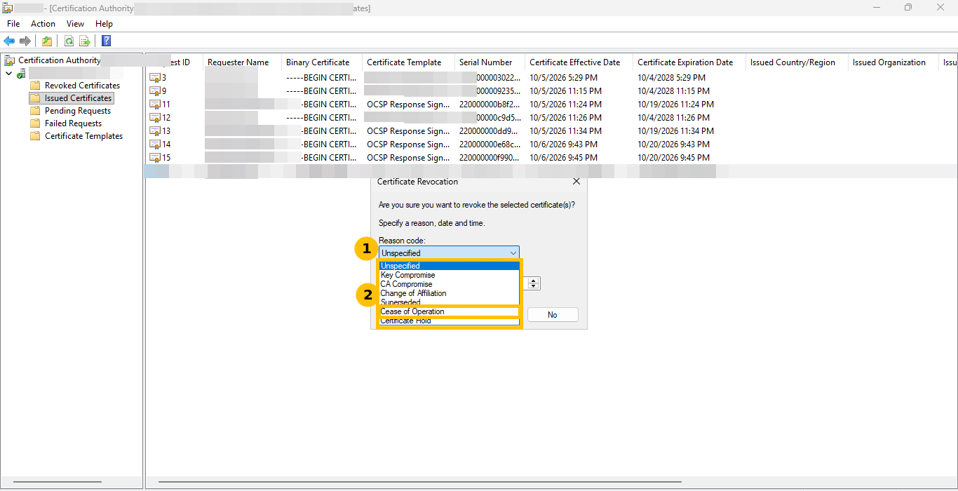Open the Action menu
The image size is (958, 491).
43,24
